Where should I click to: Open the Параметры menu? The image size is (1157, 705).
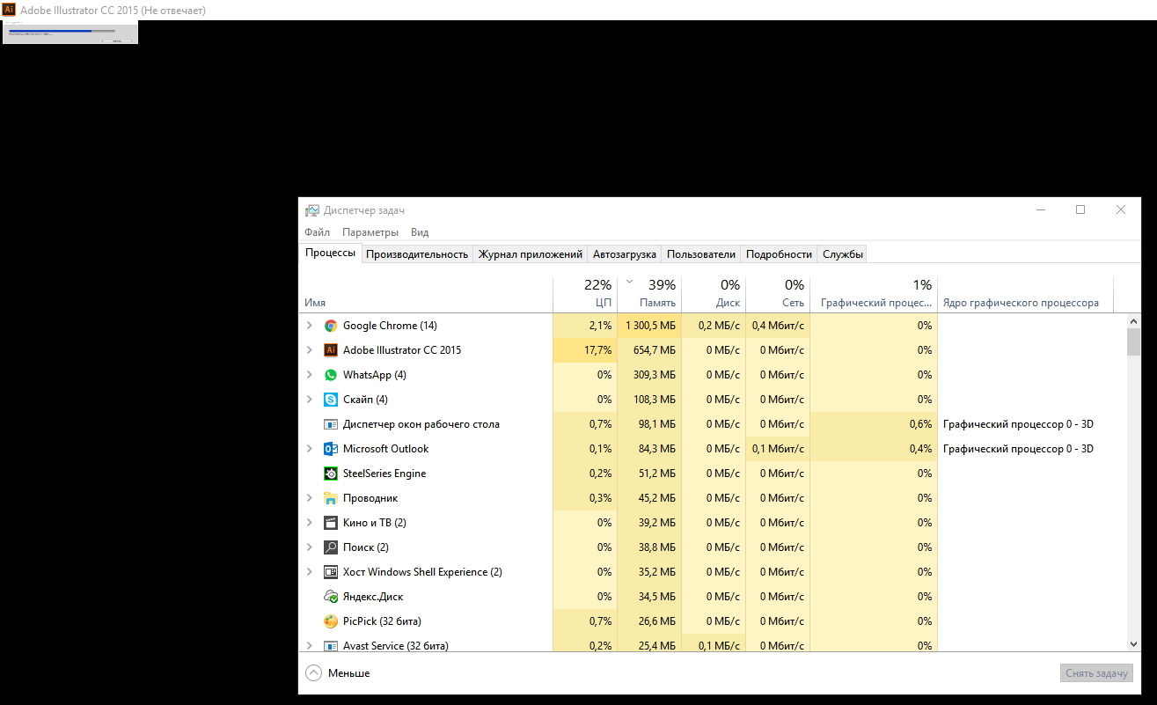click(370, 232)
